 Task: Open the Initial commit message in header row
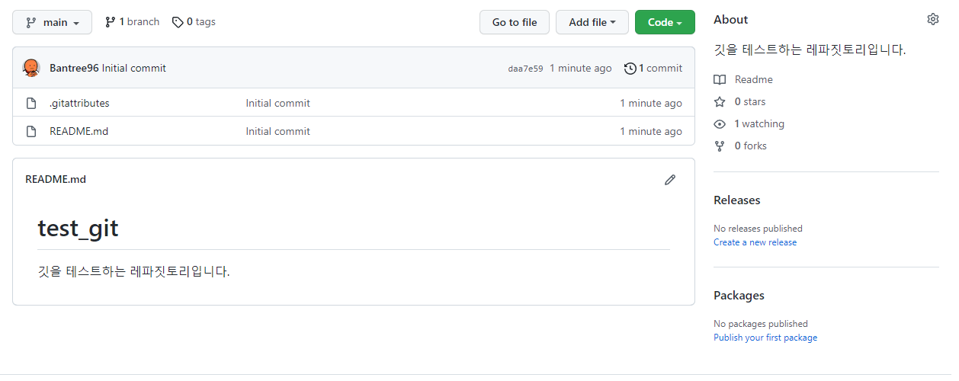134,68
